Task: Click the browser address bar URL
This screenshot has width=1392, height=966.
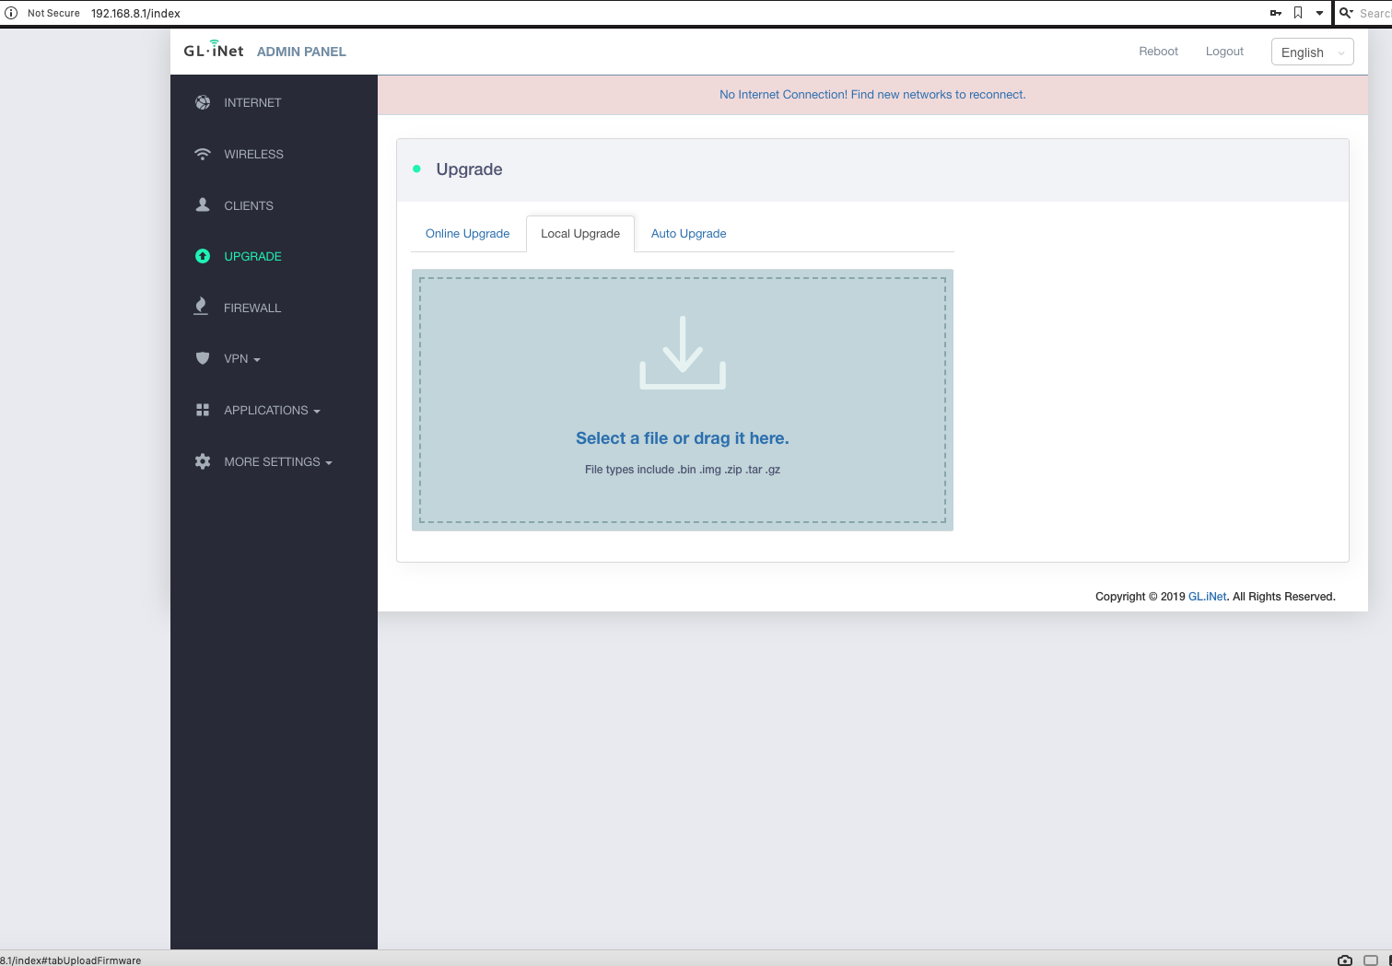Action: (135, 13)
